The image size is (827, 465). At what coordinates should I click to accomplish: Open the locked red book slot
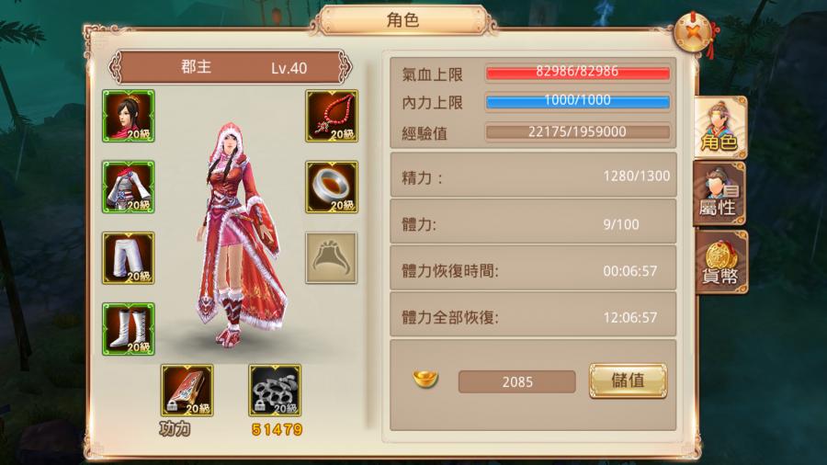tap(187, 391)
